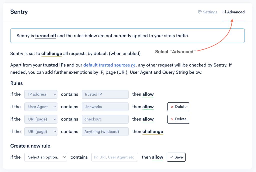Open the IP address rule dropdown
Image resolution: width=256 pixels, height=172 pixels.
point(41,94)
